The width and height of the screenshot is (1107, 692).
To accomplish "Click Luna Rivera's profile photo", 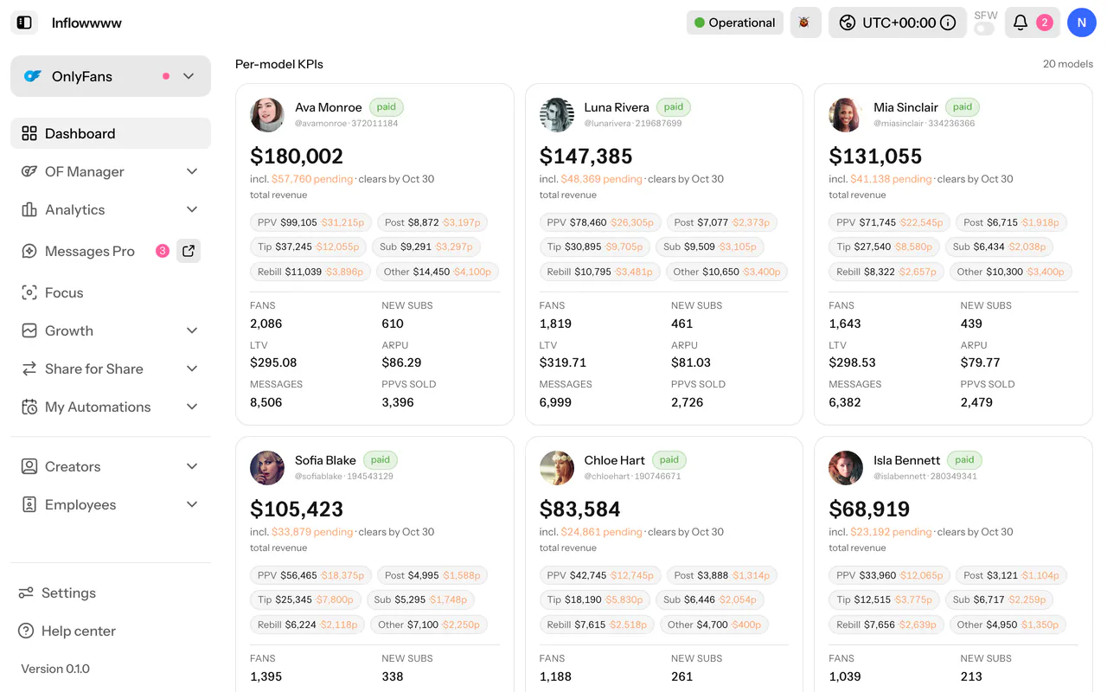I will [x=557, y=114].
